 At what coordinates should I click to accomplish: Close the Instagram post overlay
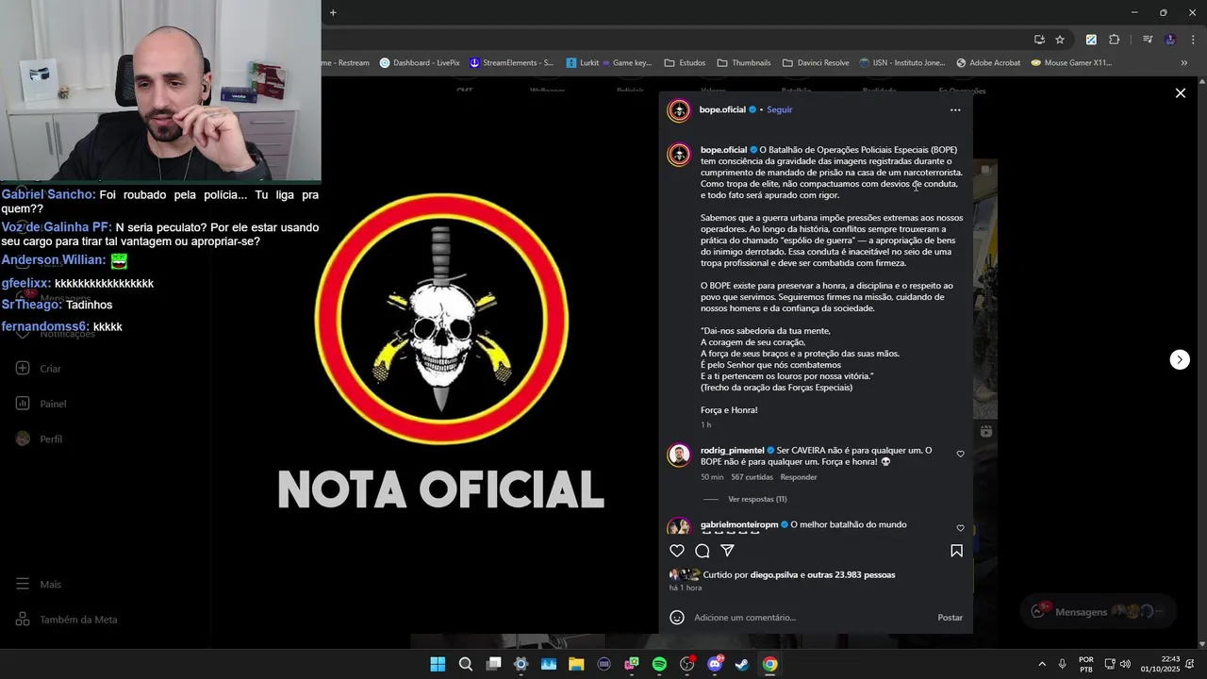[x=1180, y=92]
